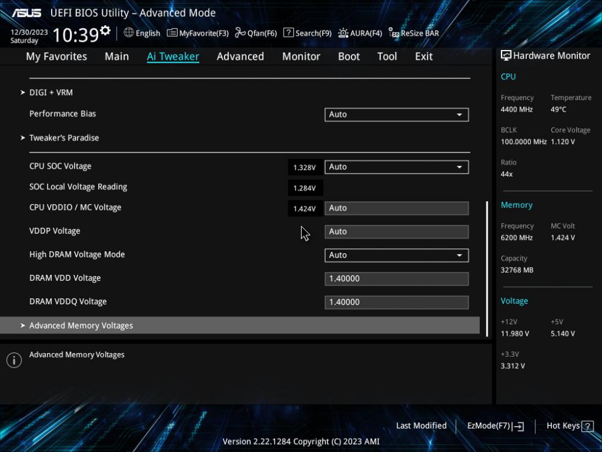Open the Exit tab
The image size is (602, 452).
[x=424, y=57]
